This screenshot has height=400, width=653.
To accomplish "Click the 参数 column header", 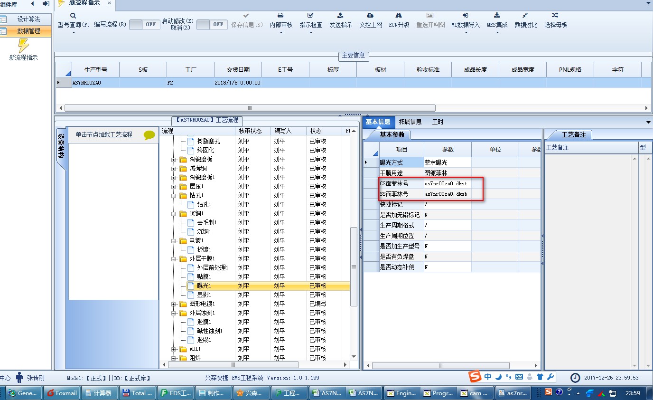I will tap(448, 149).
